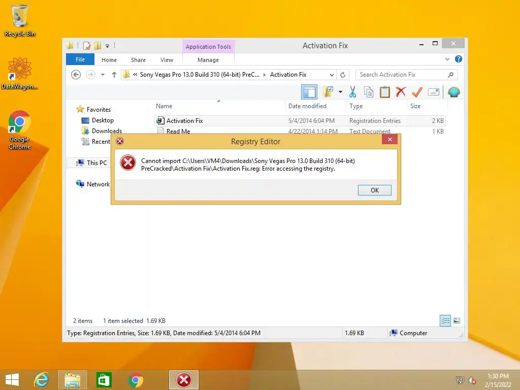
Task: Open File Explorer from the taskbar
Action: [x=72, y=380]
